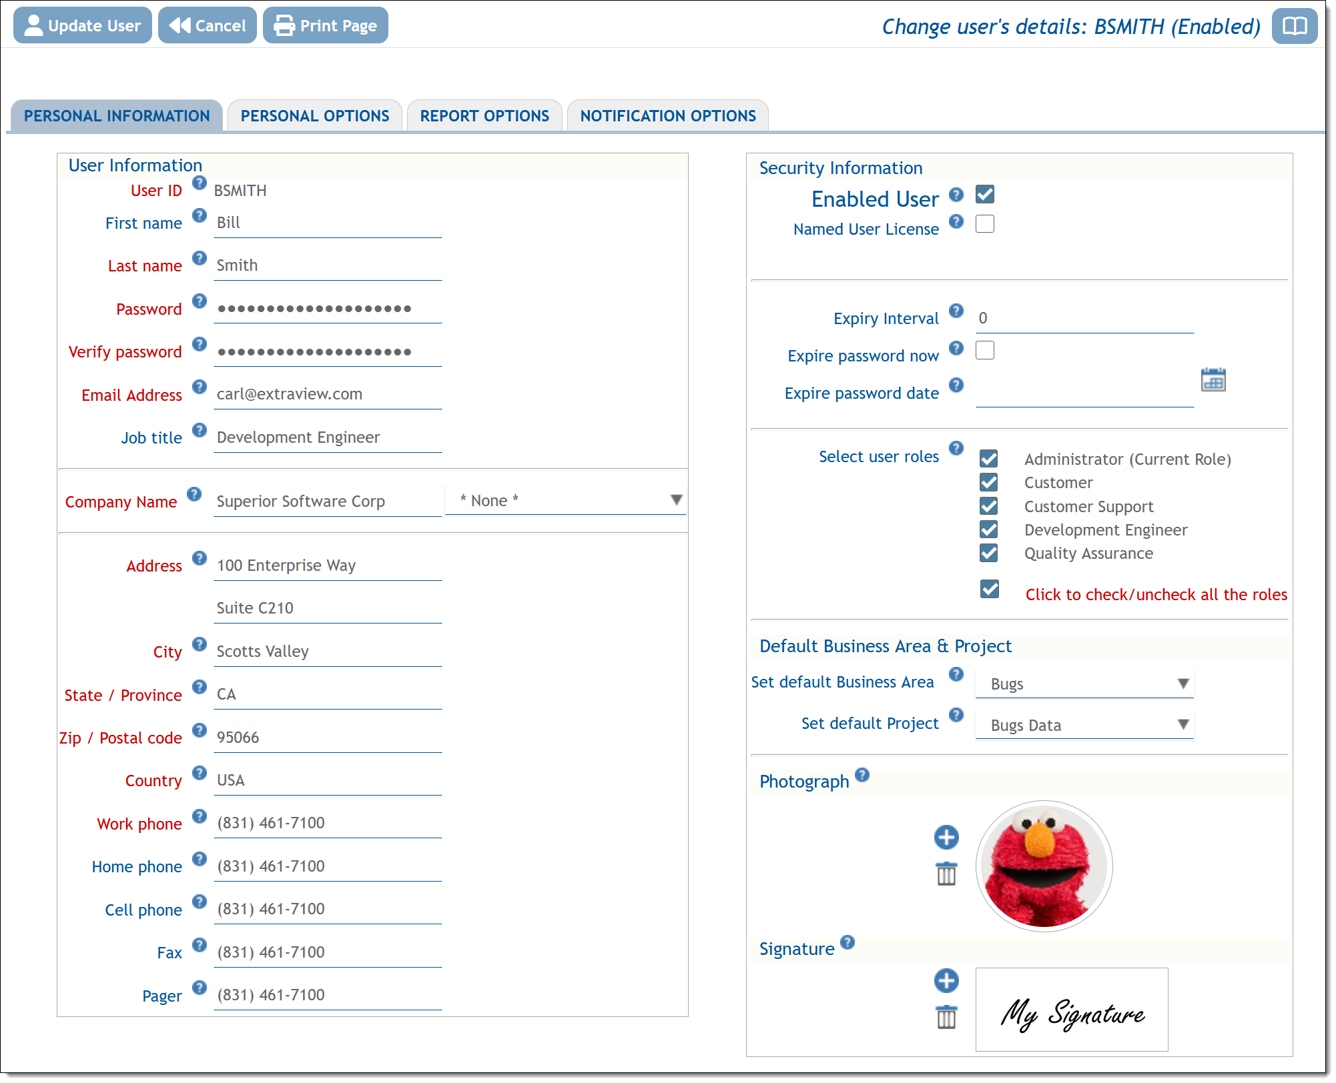The image size is (1336, 1083).
Task: Click the Cancel button
Action: 208,25
